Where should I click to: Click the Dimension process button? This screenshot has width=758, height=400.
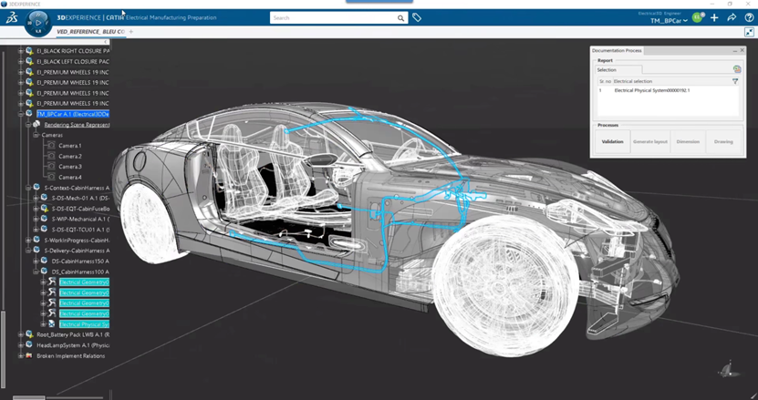[688, 142]
